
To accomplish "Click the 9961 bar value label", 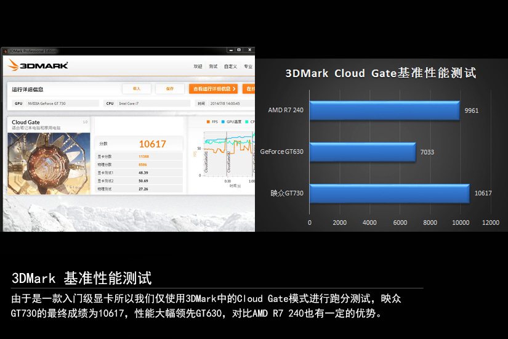I will coord(472,110).
